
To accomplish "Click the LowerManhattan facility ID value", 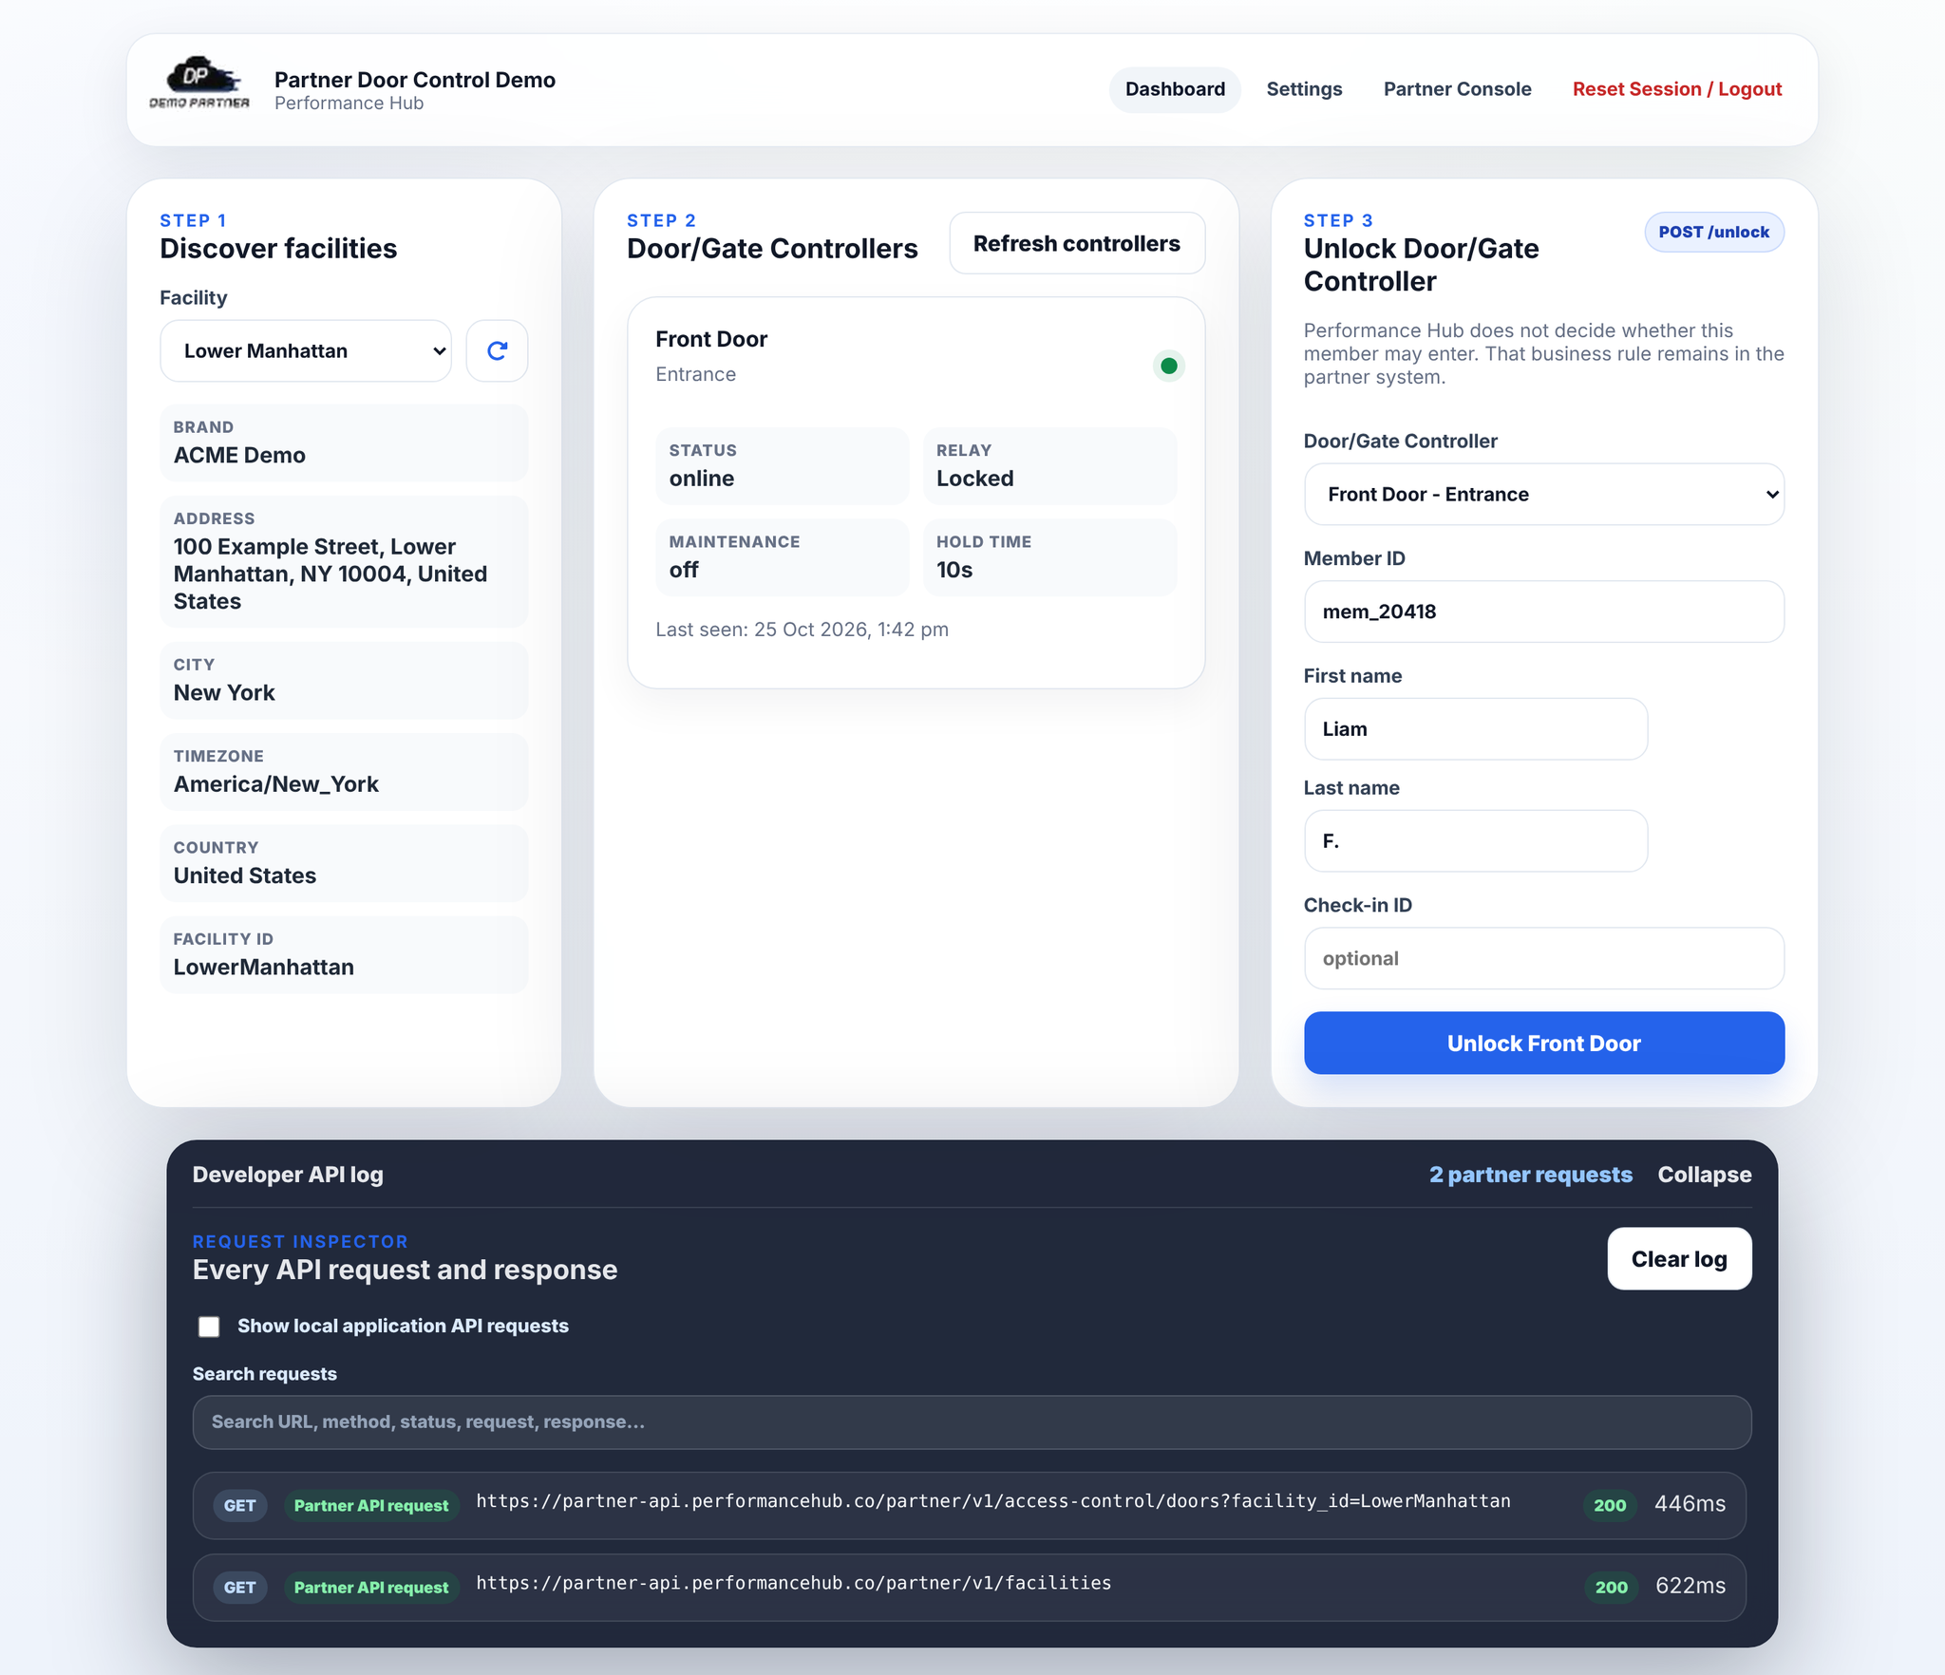I will (264, 968).
